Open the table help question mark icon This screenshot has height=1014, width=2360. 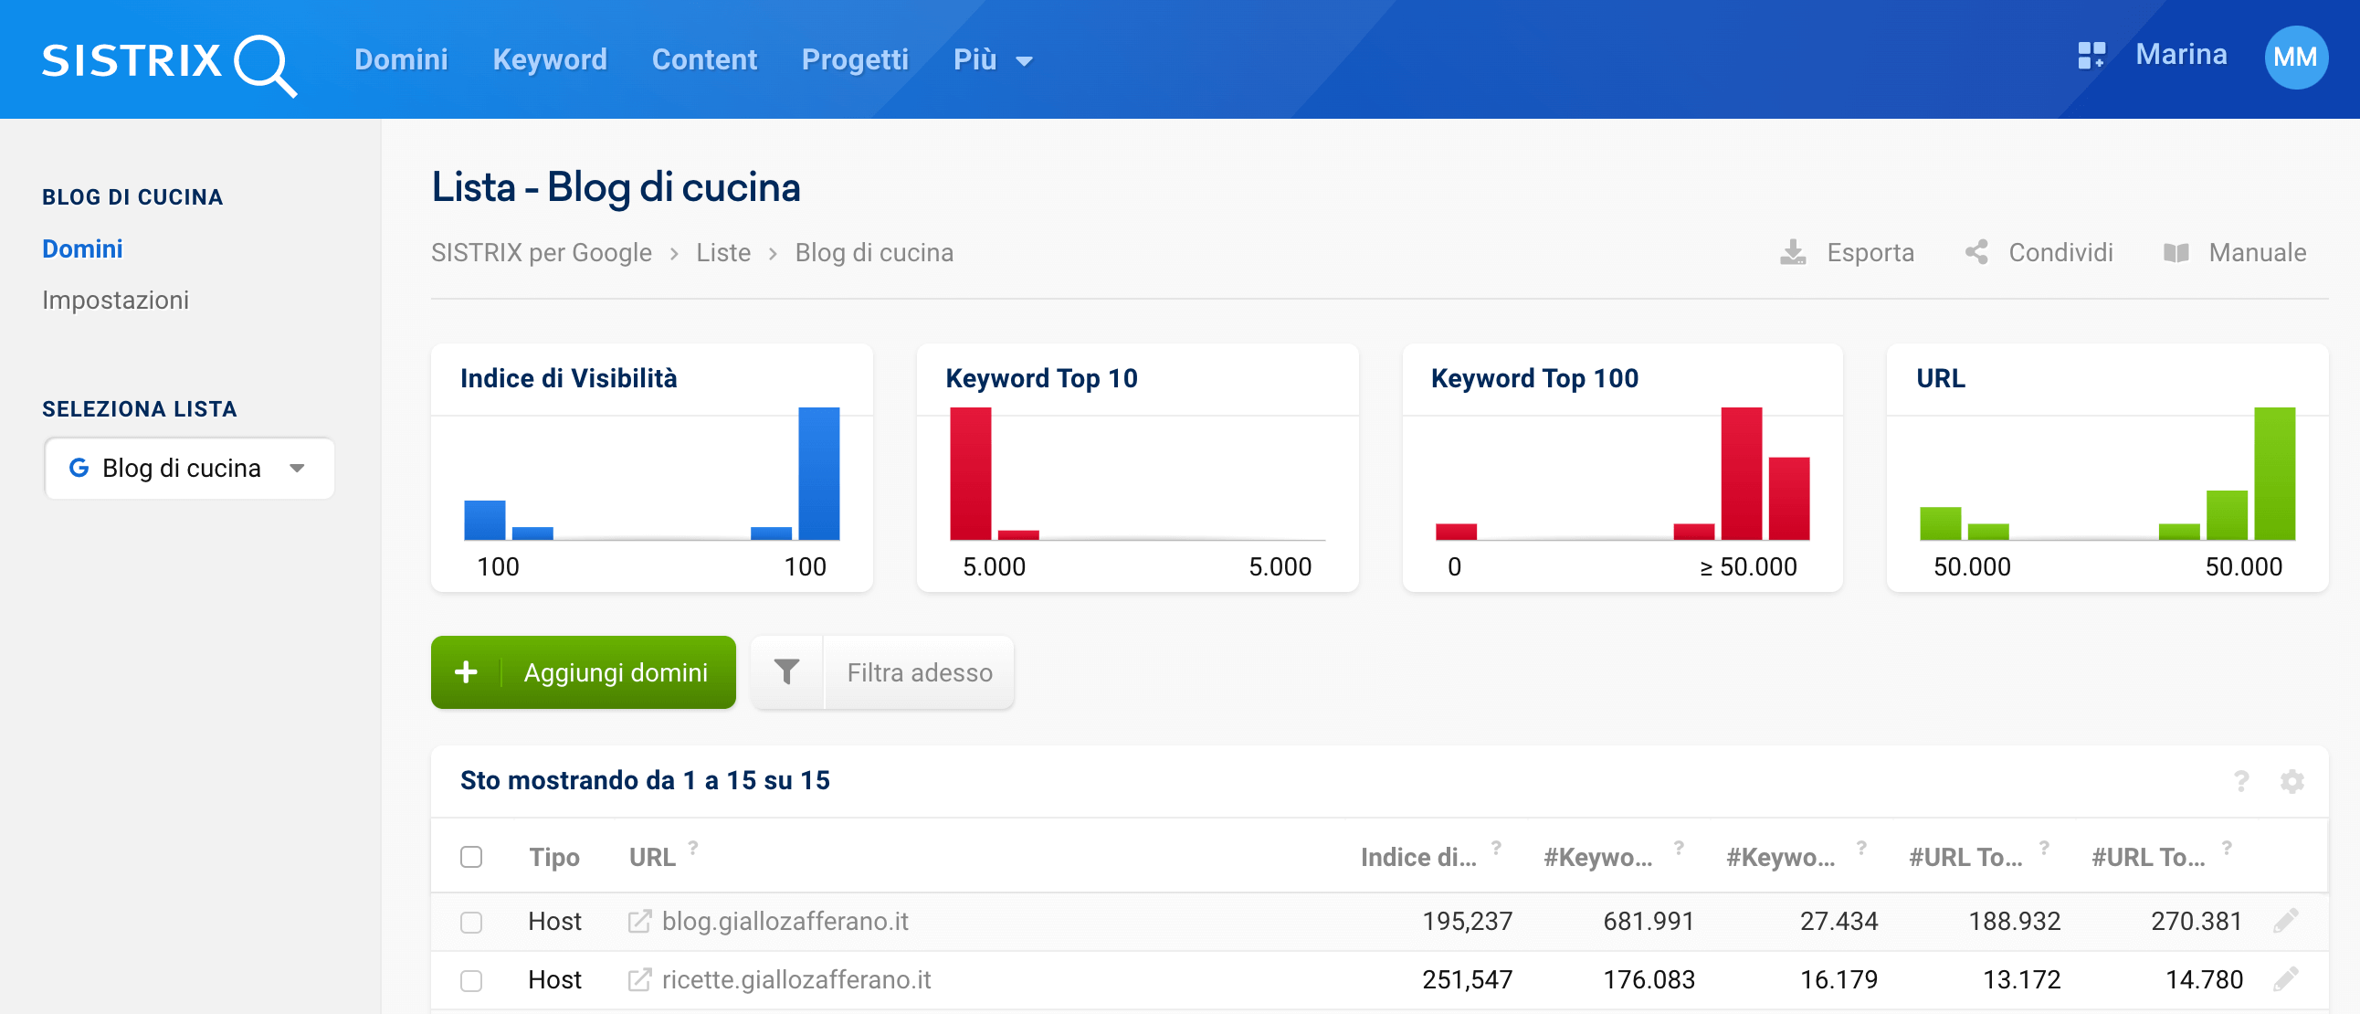click(x=2241, y=780)
